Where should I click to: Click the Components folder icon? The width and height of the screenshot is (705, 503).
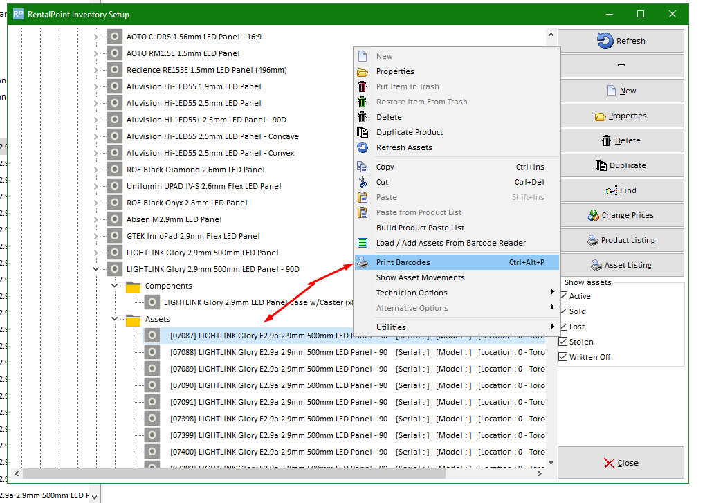[x=133, y=286]
